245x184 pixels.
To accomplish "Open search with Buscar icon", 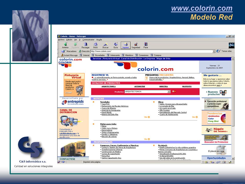I will (x=105, y=44).
